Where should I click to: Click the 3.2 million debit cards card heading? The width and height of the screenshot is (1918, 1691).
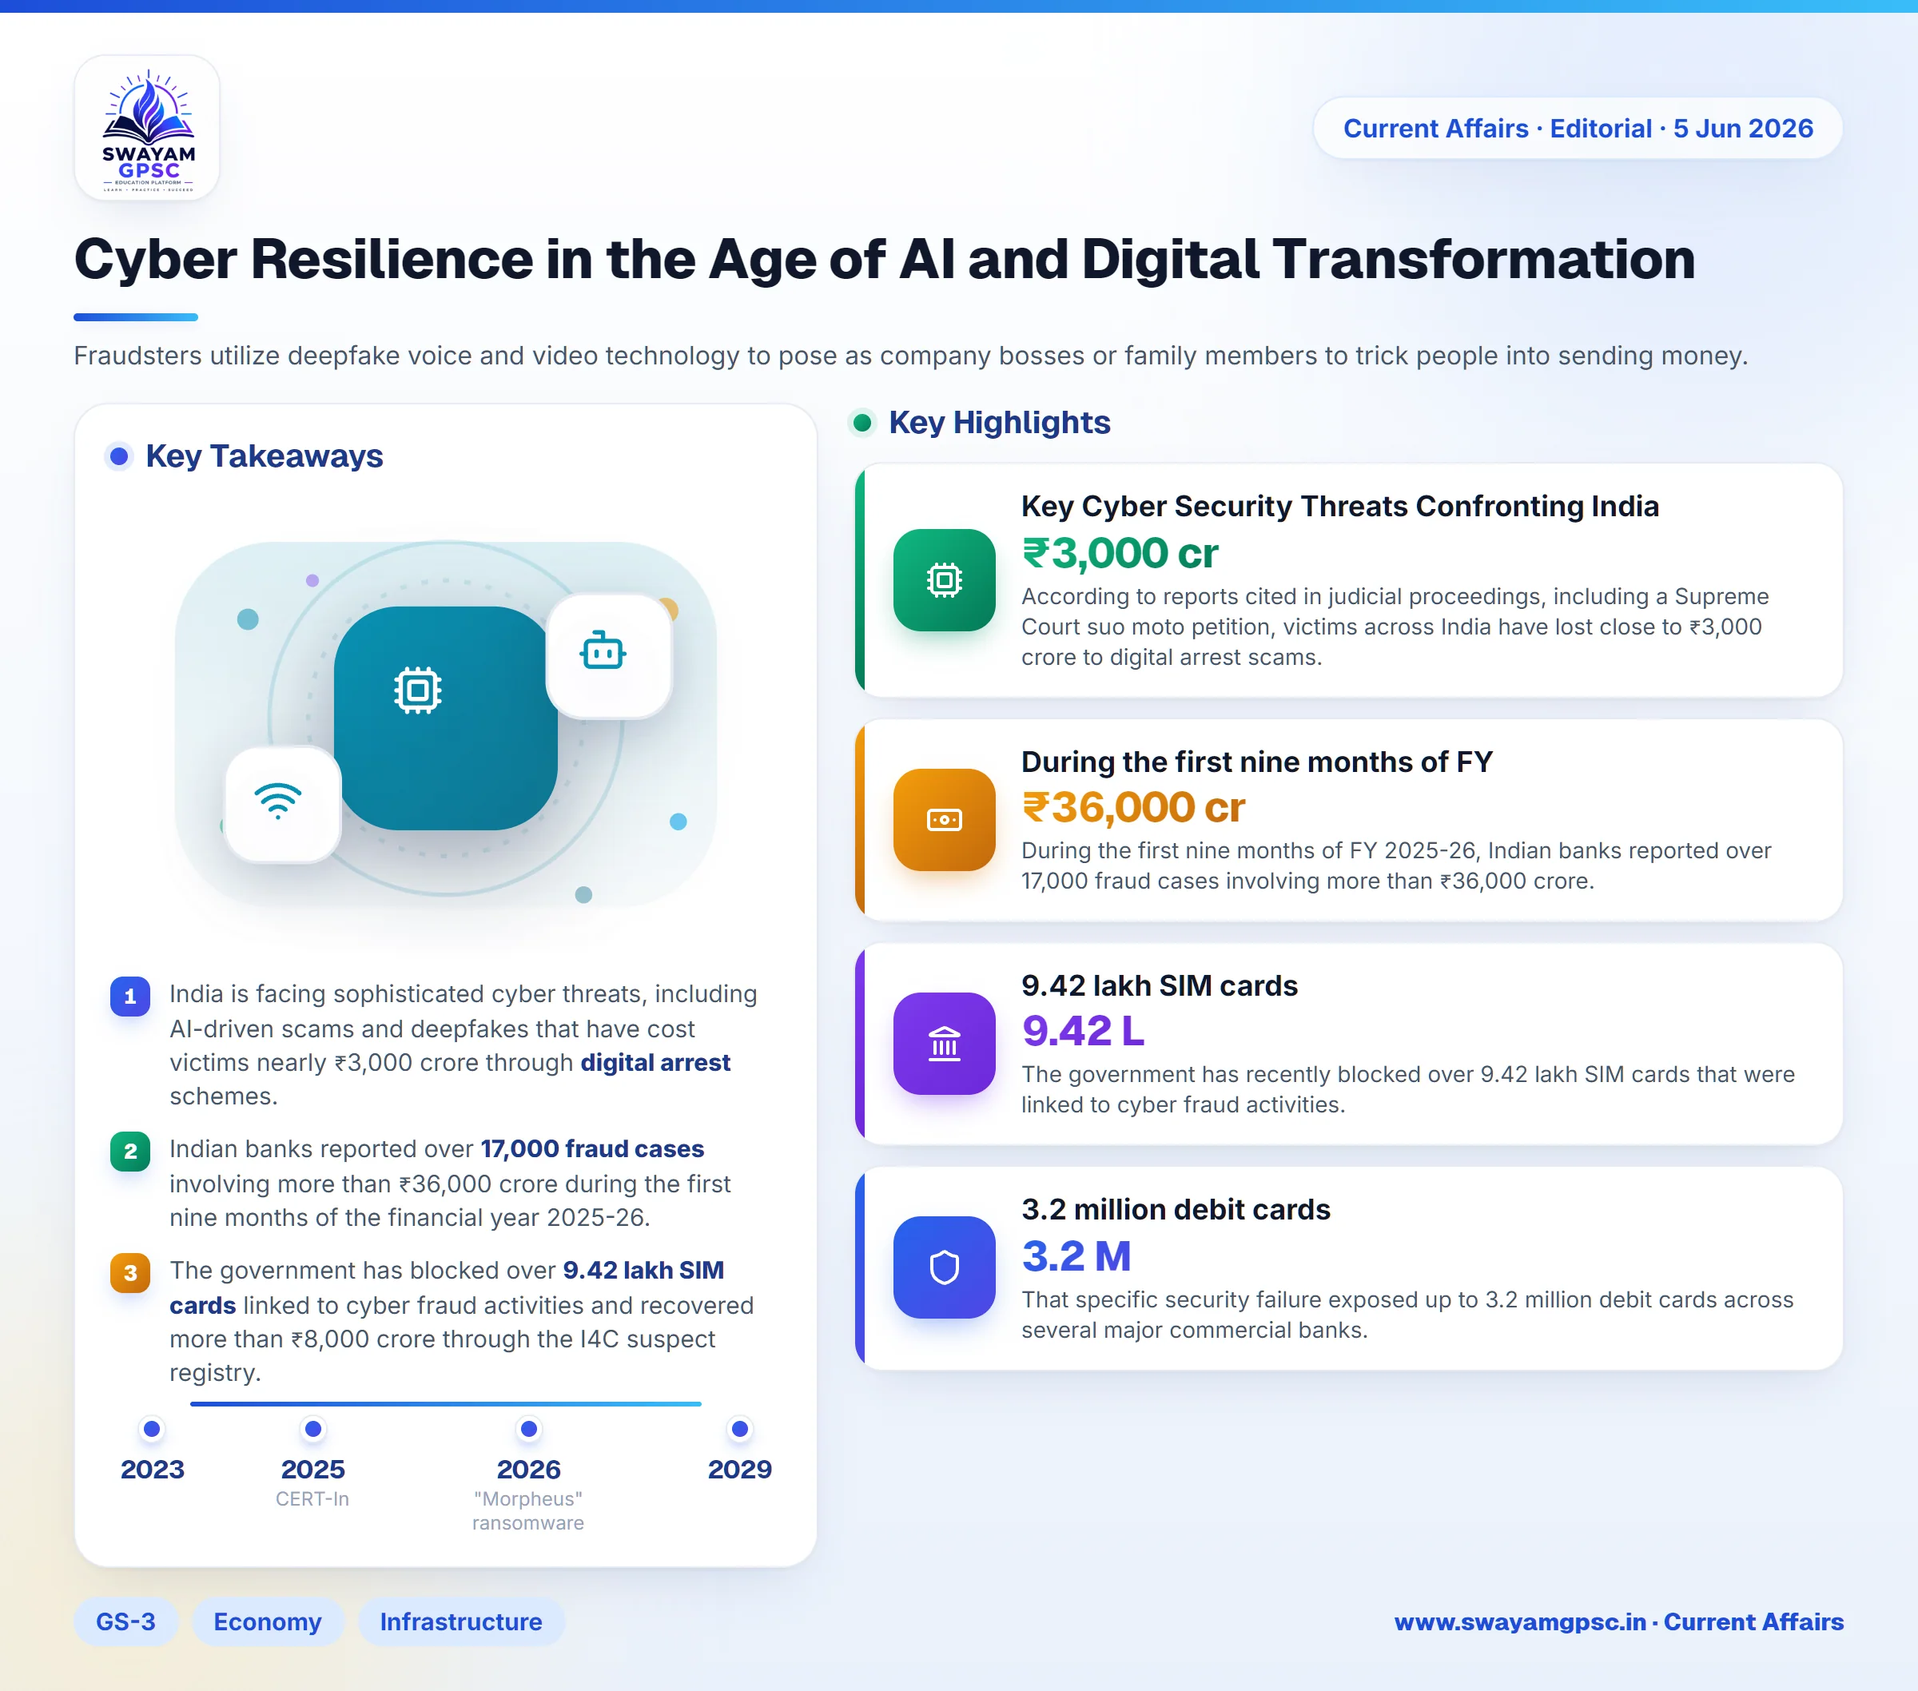click(x=1176, y=1210)
